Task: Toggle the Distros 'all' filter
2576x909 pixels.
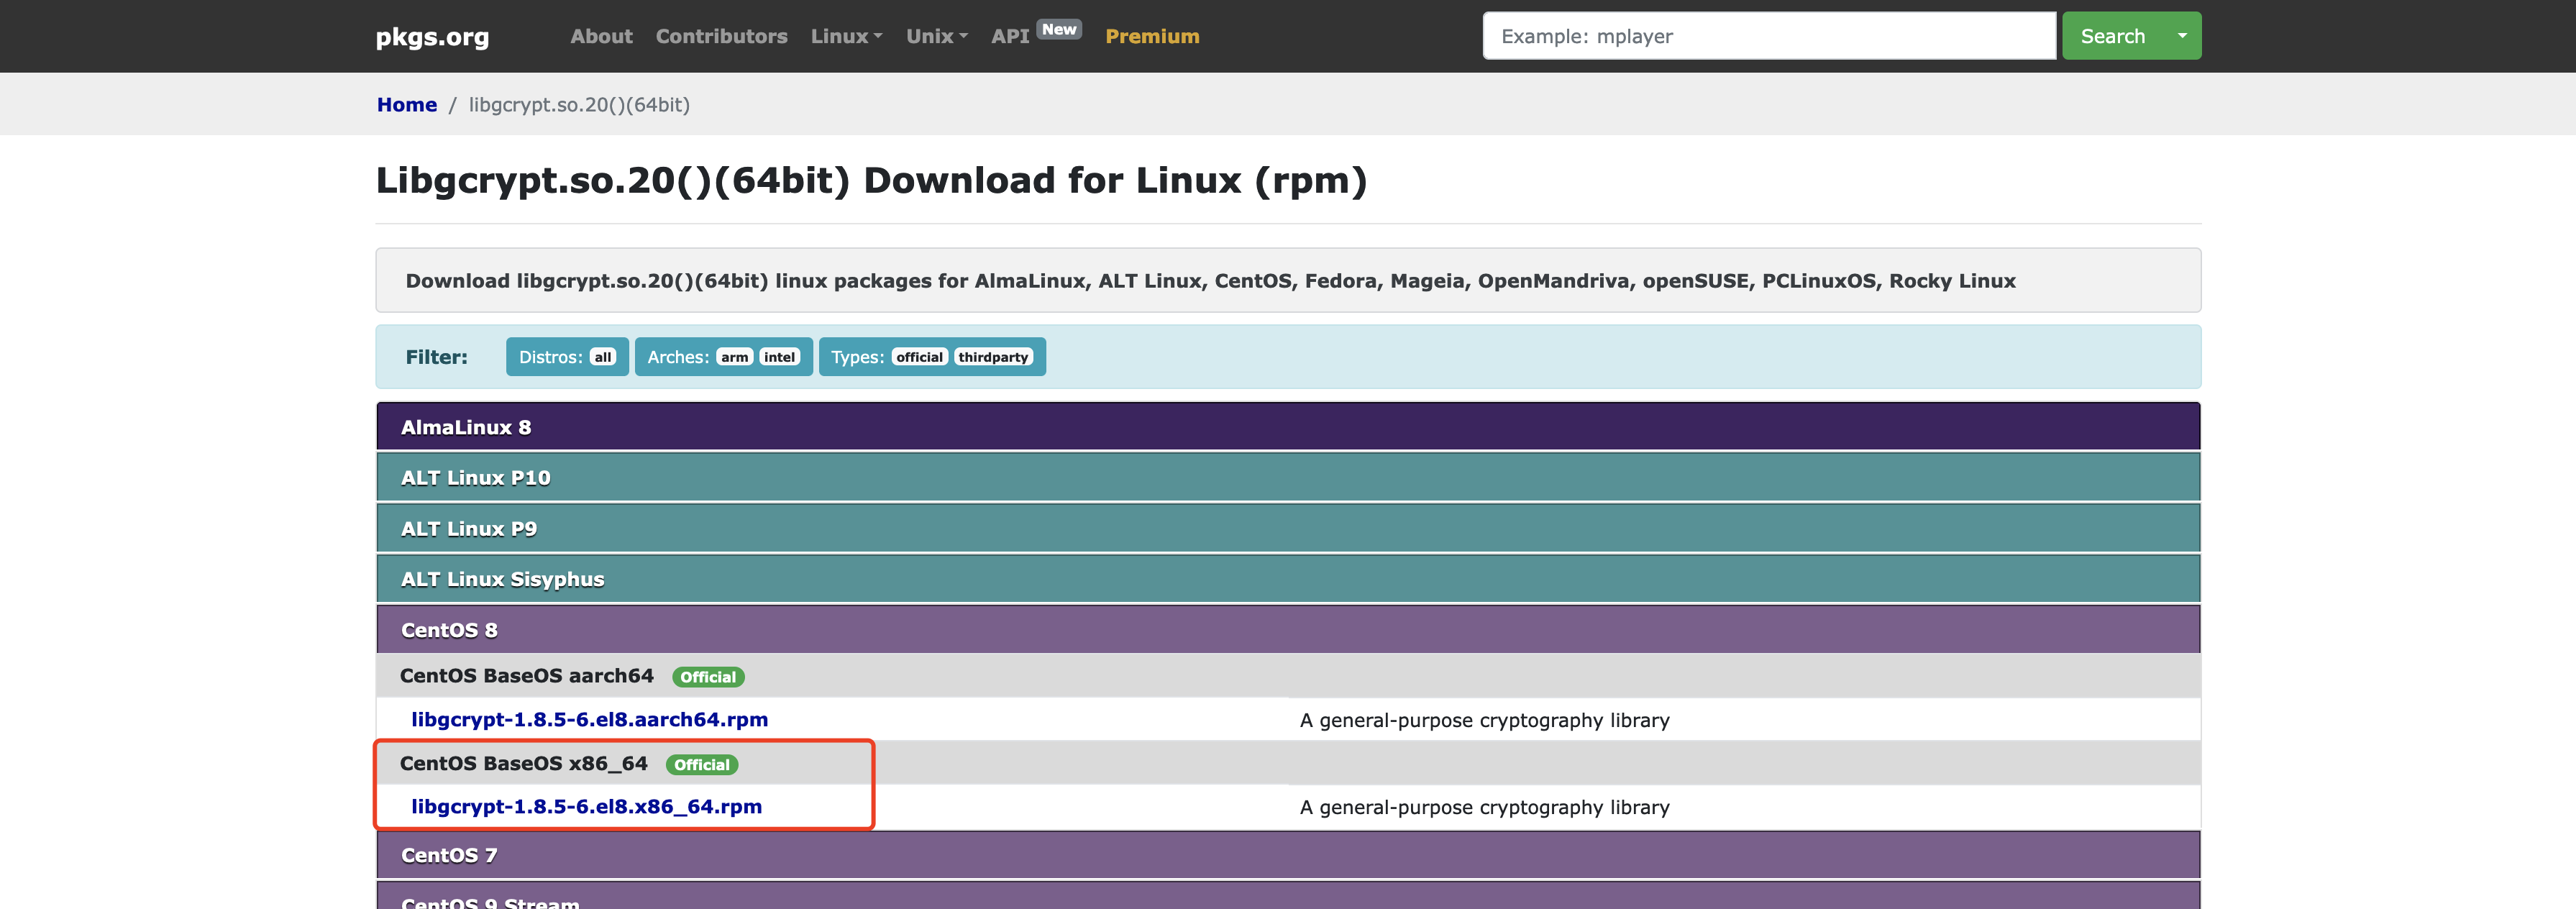Action: (602, 357)
